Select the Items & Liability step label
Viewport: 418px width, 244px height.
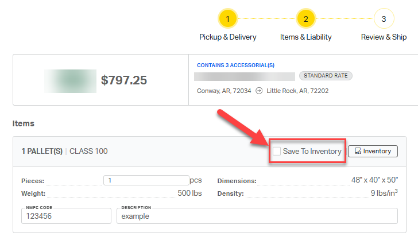coord(305,37)
